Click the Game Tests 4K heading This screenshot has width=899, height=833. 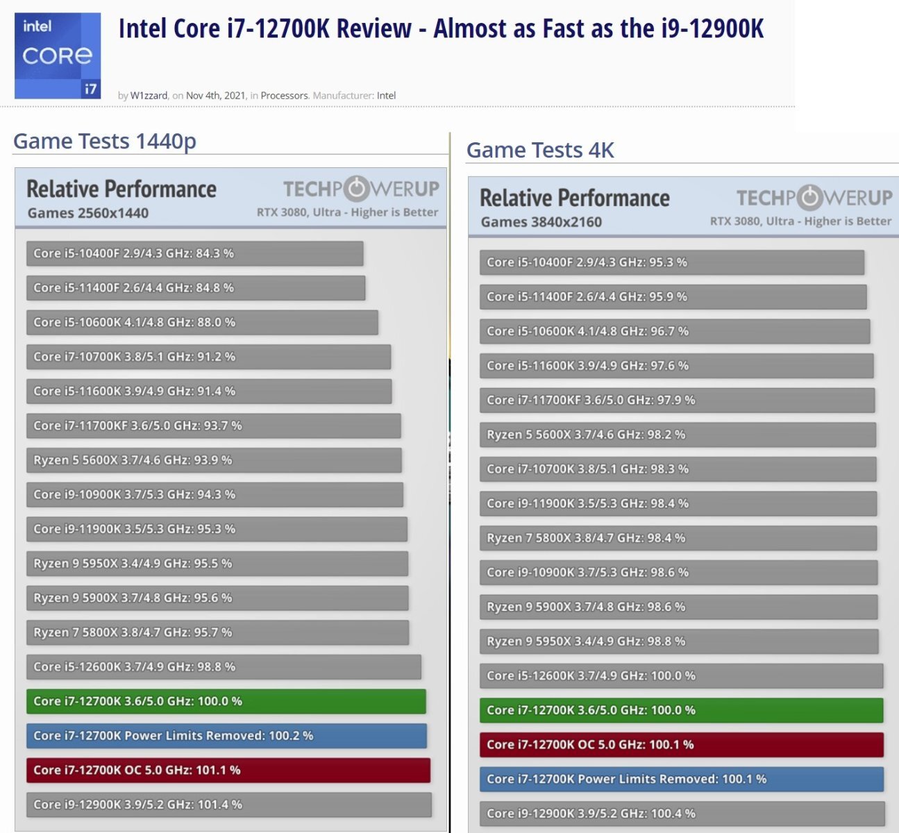coord(540,150)
